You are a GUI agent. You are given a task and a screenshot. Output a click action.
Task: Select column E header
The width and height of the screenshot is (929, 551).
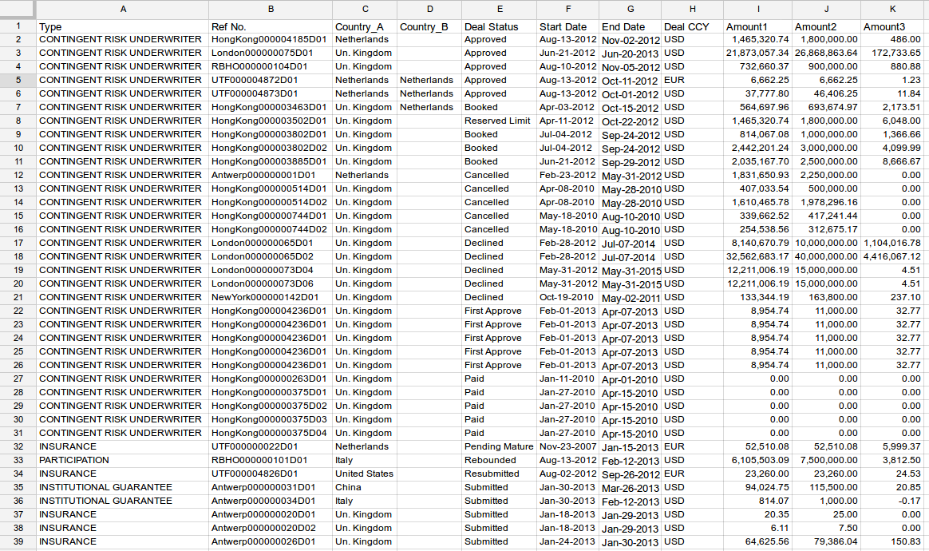click(499, 10)
